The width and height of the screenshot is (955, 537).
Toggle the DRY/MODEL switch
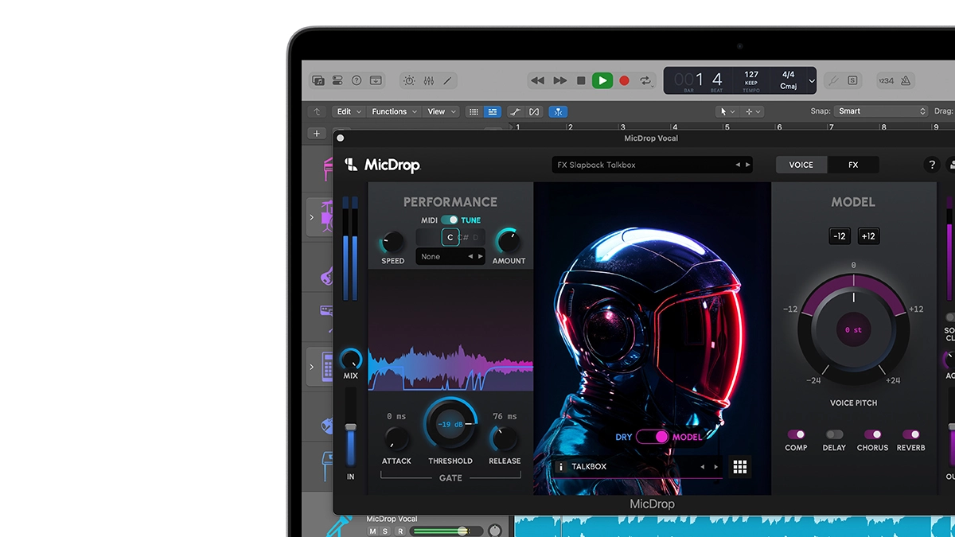(x=653, y=437)
